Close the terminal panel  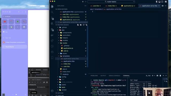[x=166, y=75]
